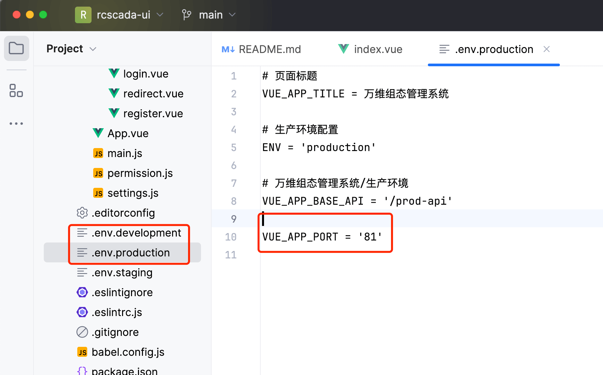This screenshot has width=603, height=375.
Task: Expand the rcscada-ui project dropdown
Action: (x=160, y=15)
